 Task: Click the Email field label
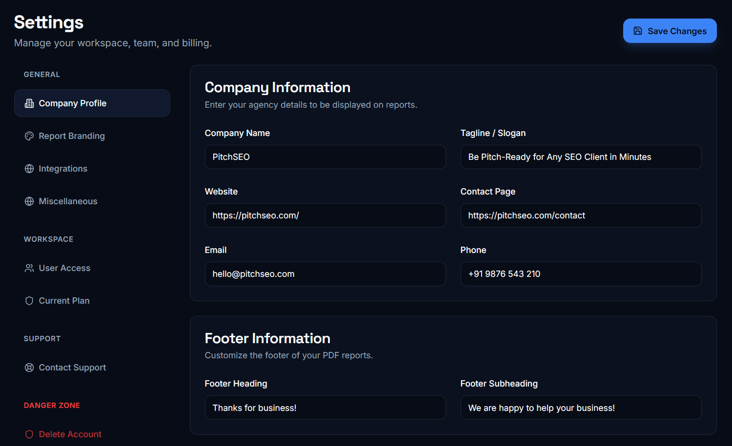tap(216, 250)
